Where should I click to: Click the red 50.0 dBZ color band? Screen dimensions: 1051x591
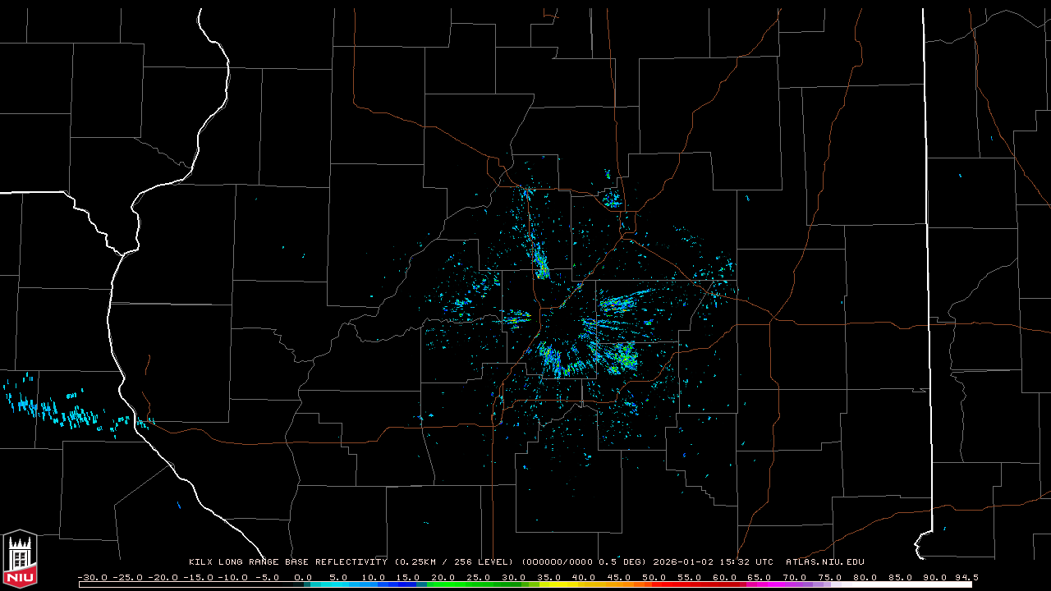pyautogui.click(x=654, y=584)
